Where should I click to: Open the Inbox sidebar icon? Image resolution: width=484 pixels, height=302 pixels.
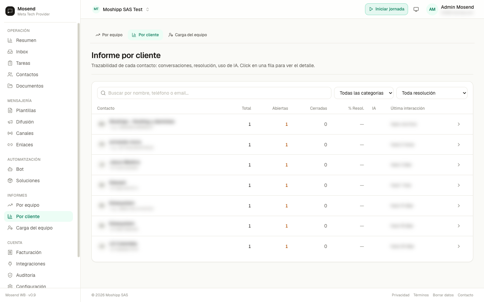[x=10, y=52]
